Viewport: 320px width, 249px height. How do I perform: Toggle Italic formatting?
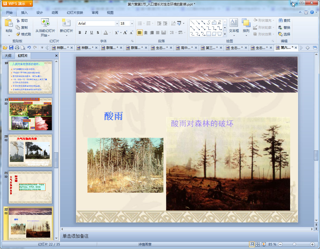86,32
